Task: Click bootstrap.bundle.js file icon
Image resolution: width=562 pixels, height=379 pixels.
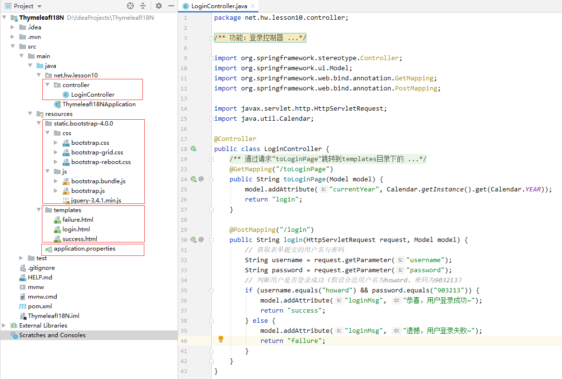Action: (65, 181)
